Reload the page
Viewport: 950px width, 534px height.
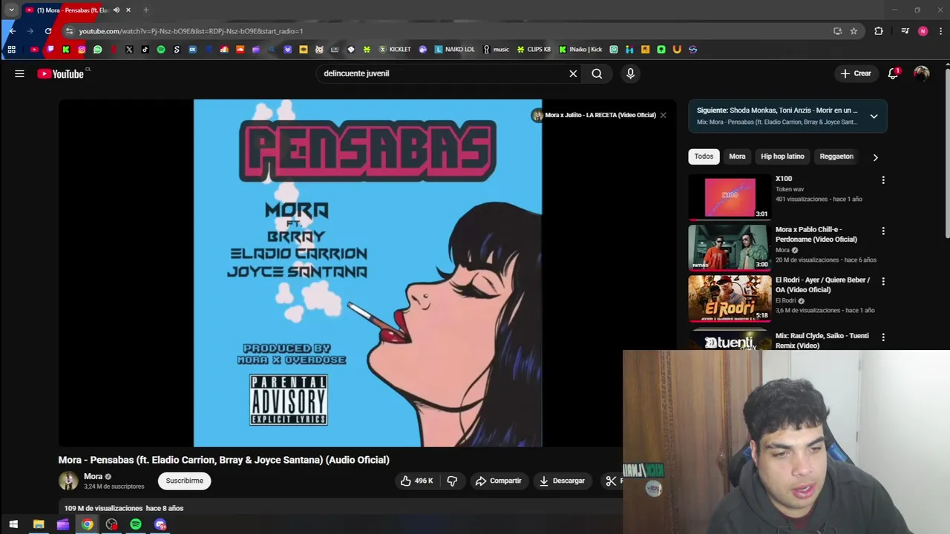pyautogui.click(x=48, y=31)
